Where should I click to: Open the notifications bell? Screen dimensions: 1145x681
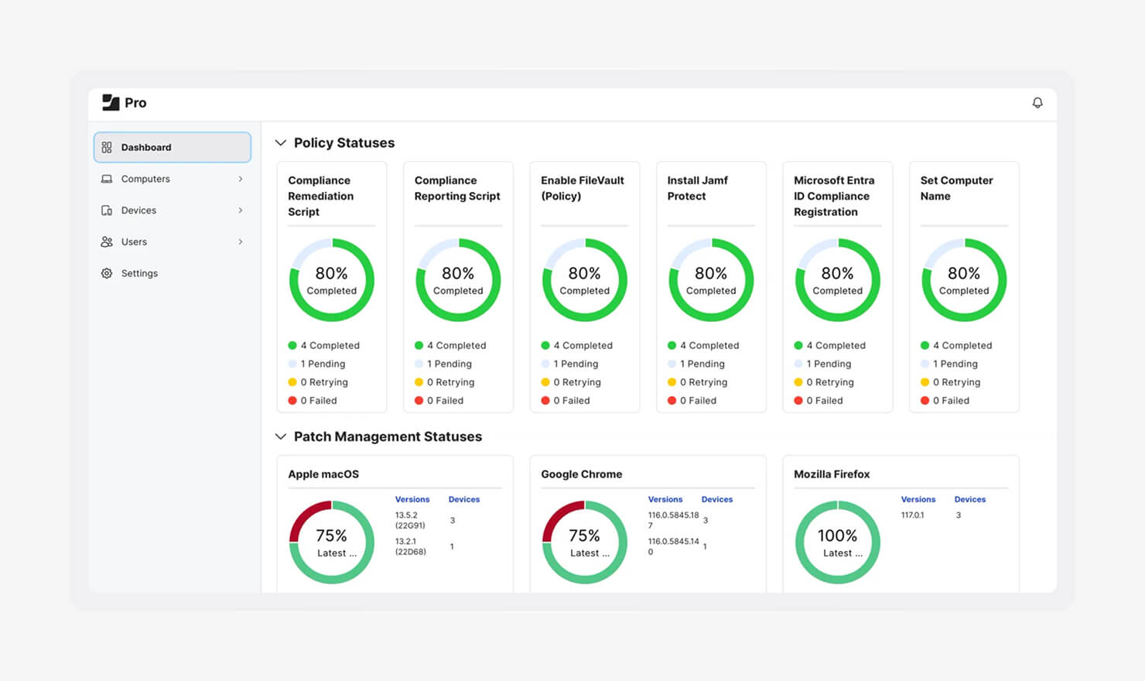pyautogui.click(x=1037, y=103)
